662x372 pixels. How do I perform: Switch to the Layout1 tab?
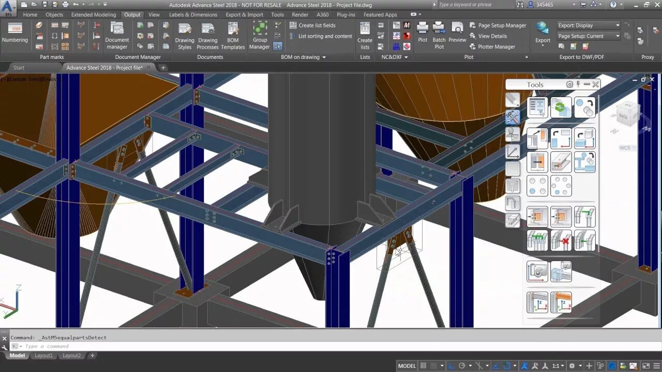tap(43, 355)
